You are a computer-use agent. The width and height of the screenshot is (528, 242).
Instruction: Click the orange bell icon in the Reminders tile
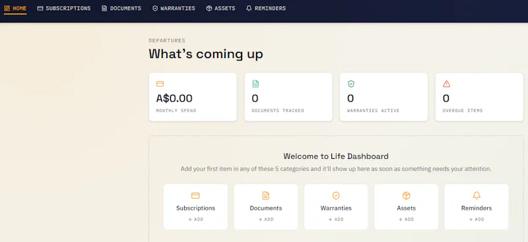477,196
